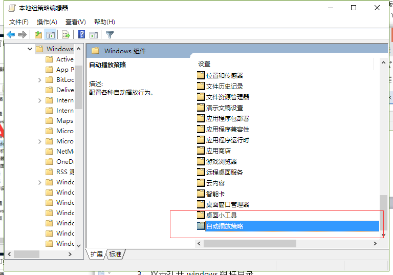This screenshot has height=275, width=393.
Task: Click the app icon in title bar
Action: 12,8
